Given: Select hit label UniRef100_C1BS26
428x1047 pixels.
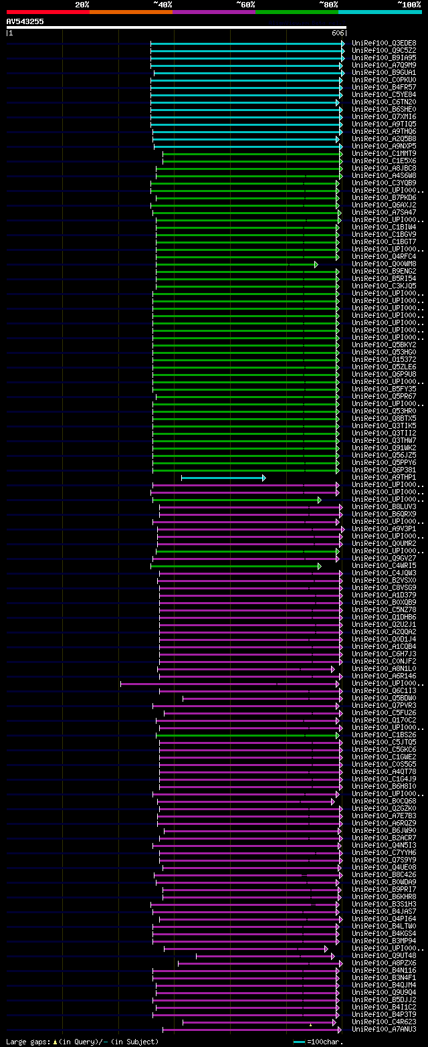Looking at the screenshot, I should pyautogui.click(x=384, y=735).
